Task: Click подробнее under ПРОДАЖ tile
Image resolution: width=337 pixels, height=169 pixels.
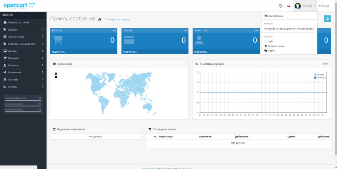Action: (130, 52)
